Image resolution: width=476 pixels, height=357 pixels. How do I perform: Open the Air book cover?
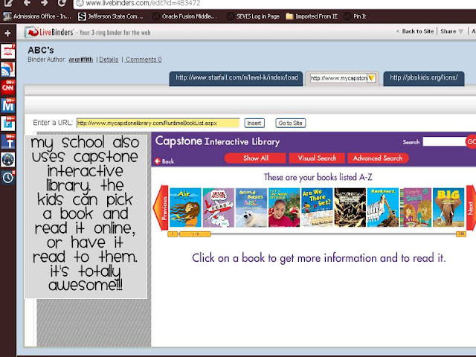click(185, 208)
